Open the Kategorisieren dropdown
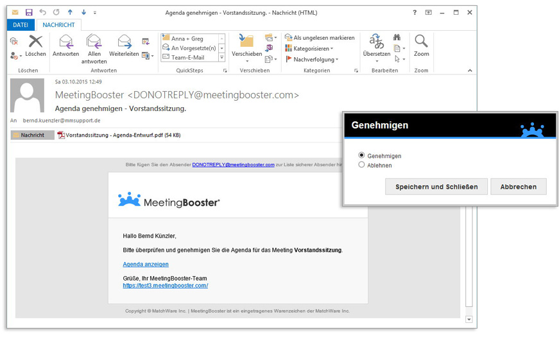This screenshot has width=559, height=337. coord(309,49)
